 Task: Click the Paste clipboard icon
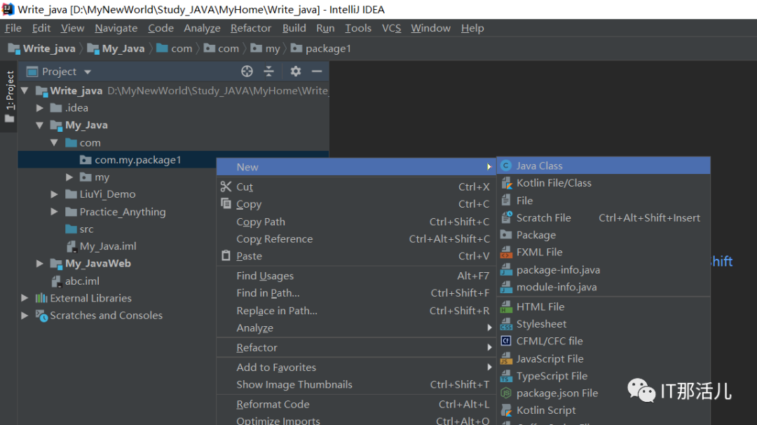tap(226, 256)
